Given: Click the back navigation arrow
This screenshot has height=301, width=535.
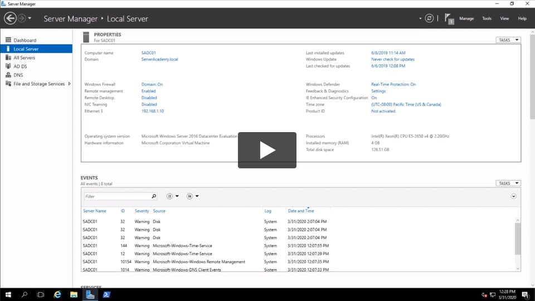Looking at the screenshot, I should [x=10, y=18].
